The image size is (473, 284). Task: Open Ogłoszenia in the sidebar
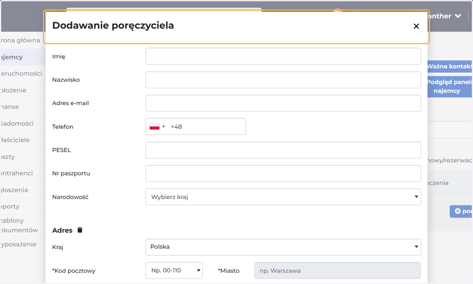(14, 190)
